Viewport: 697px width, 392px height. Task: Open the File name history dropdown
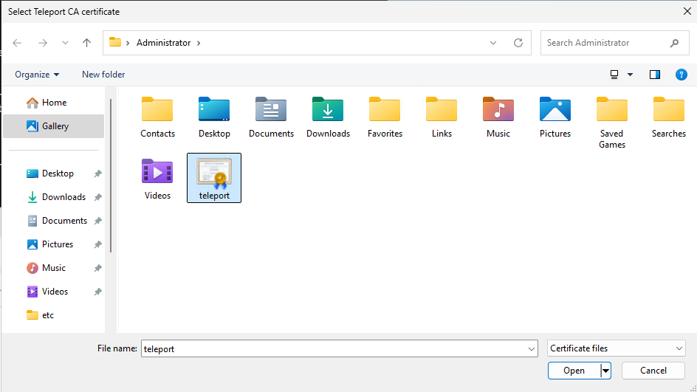click(x=532, y=348)
